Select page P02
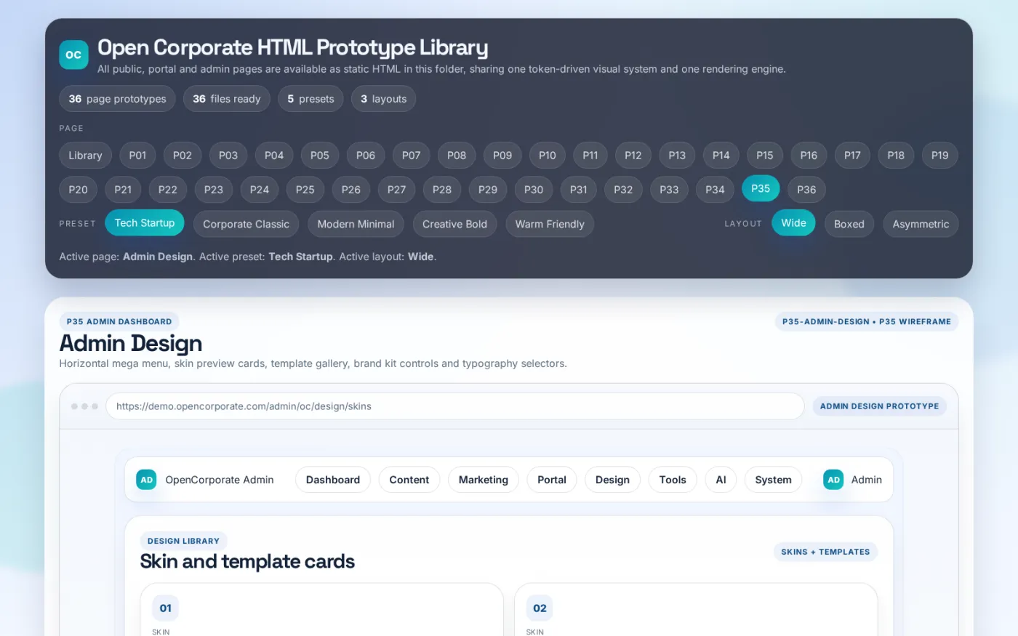This screenshot has width=1018, height=636. 183,156
